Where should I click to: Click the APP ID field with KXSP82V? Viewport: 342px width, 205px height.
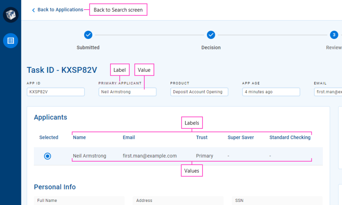click(56, 92)
